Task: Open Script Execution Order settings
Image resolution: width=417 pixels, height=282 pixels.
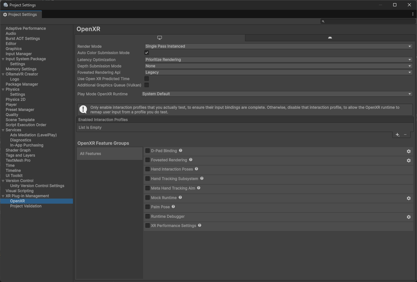Action: tap(26, 125)
